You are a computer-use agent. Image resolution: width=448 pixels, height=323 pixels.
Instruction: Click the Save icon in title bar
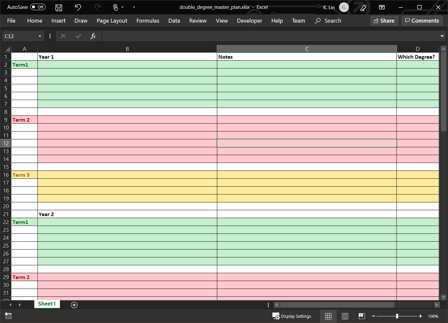(x=59, y=7)
